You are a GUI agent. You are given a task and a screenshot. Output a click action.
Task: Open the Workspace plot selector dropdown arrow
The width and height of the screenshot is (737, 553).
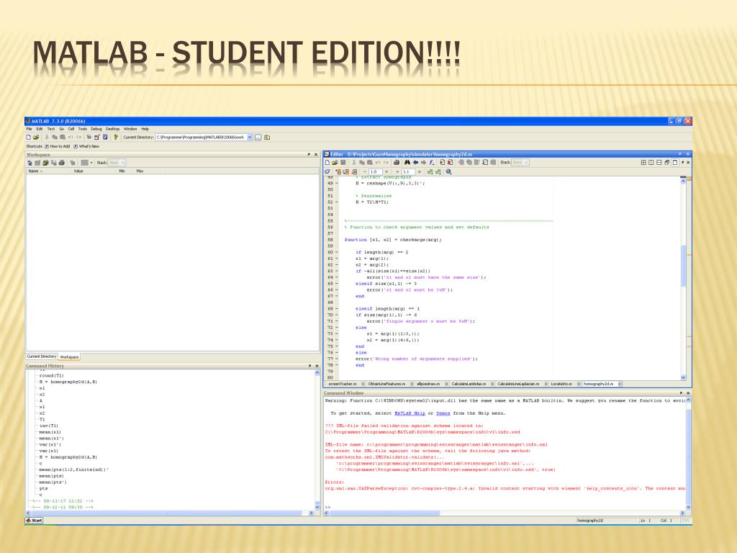91,163
